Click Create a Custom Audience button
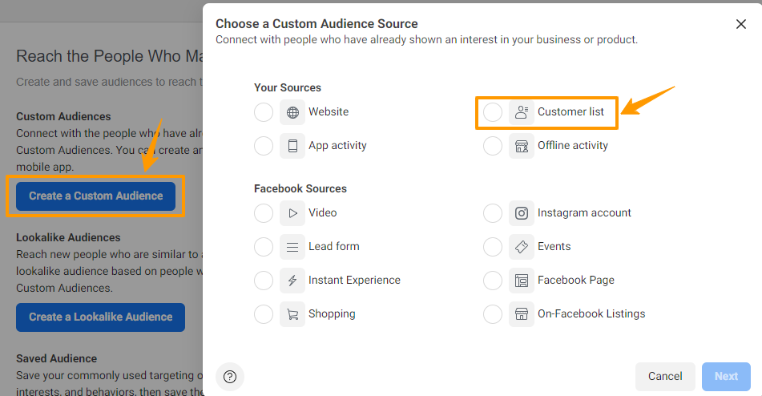The image size is (762, 396). 96,196
